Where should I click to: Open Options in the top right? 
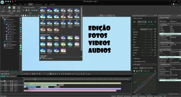[176, 4]
